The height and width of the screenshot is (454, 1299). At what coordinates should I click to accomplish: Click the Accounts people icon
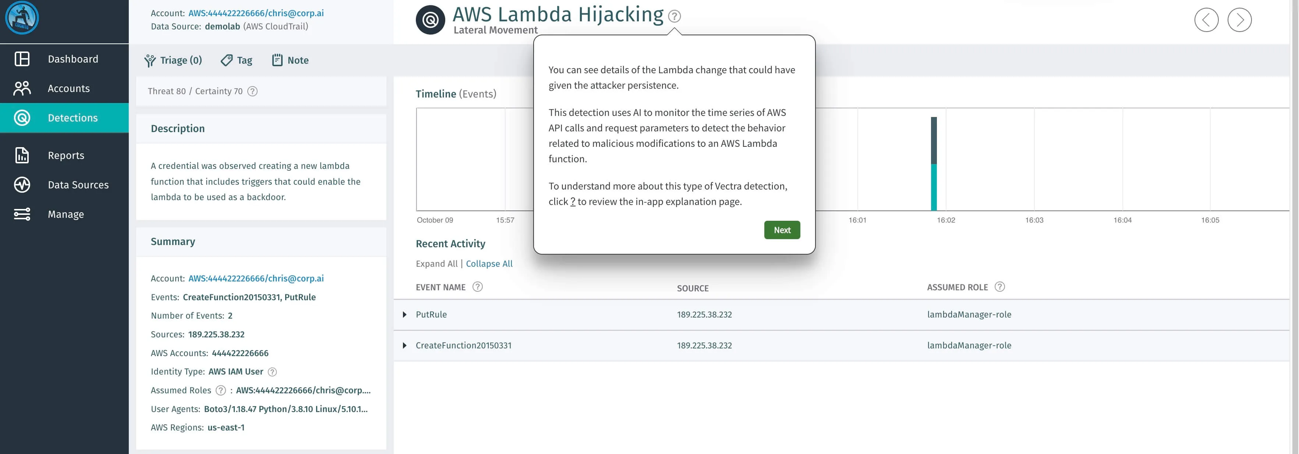pyautogui.click(x=22, y=88)
